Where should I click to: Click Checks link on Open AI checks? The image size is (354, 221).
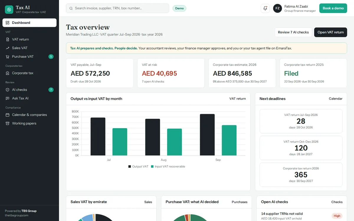tap(337, 202)
